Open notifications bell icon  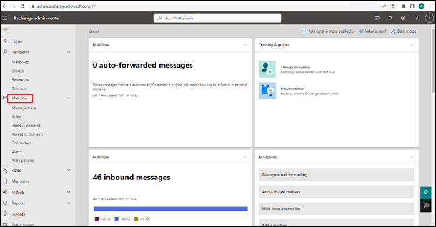click(x=390, y=18)
